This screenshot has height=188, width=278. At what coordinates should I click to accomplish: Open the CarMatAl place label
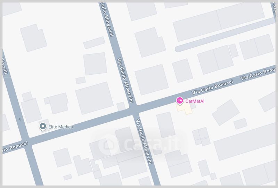pyautogui.click(x=195, y=101)
